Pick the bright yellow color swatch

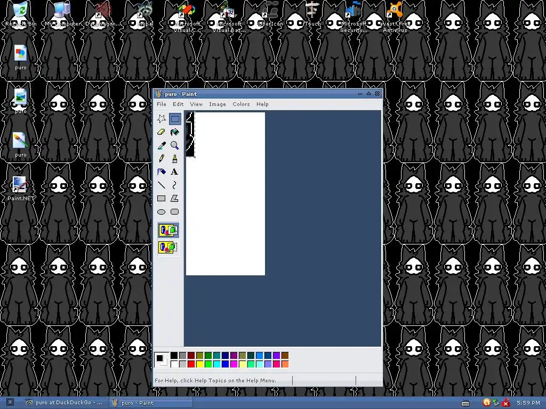pyautogui.click(x=199, y=364)
